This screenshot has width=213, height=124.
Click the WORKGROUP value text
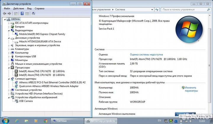coord(138,102)
